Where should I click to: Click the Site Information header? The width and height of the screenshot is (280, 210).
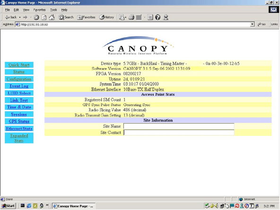tap(158, 120)
